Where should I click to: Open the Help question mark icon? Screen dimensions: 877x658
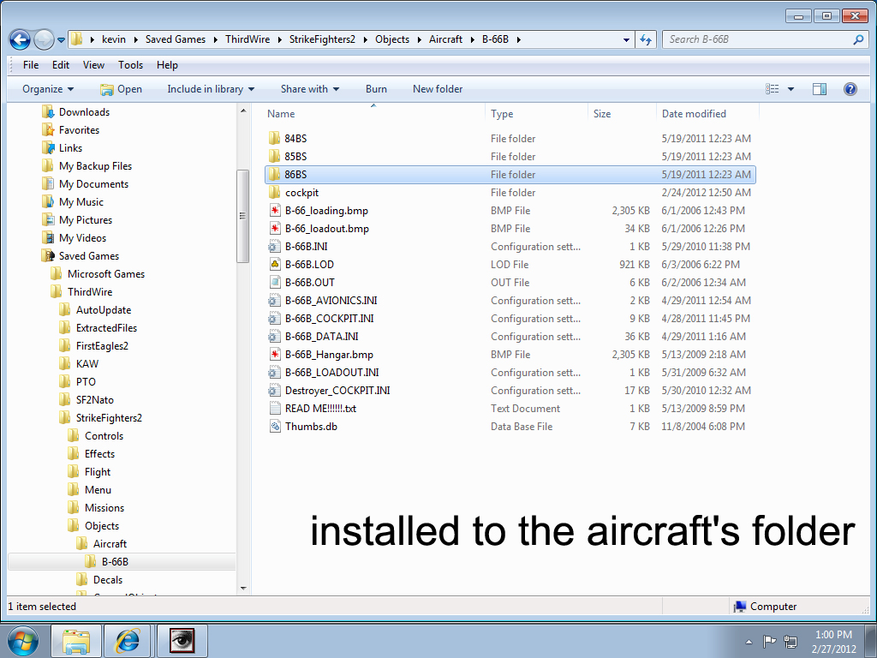pos(850,89)
